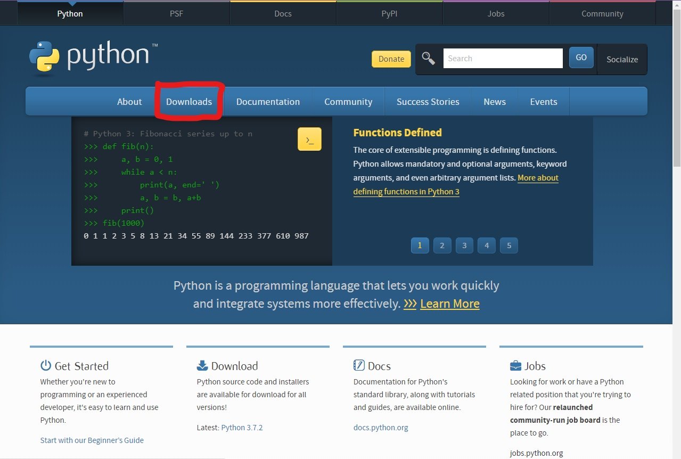Open the Events navigation menu
This screenshot has height=459, width=681.
coord(544,102)
